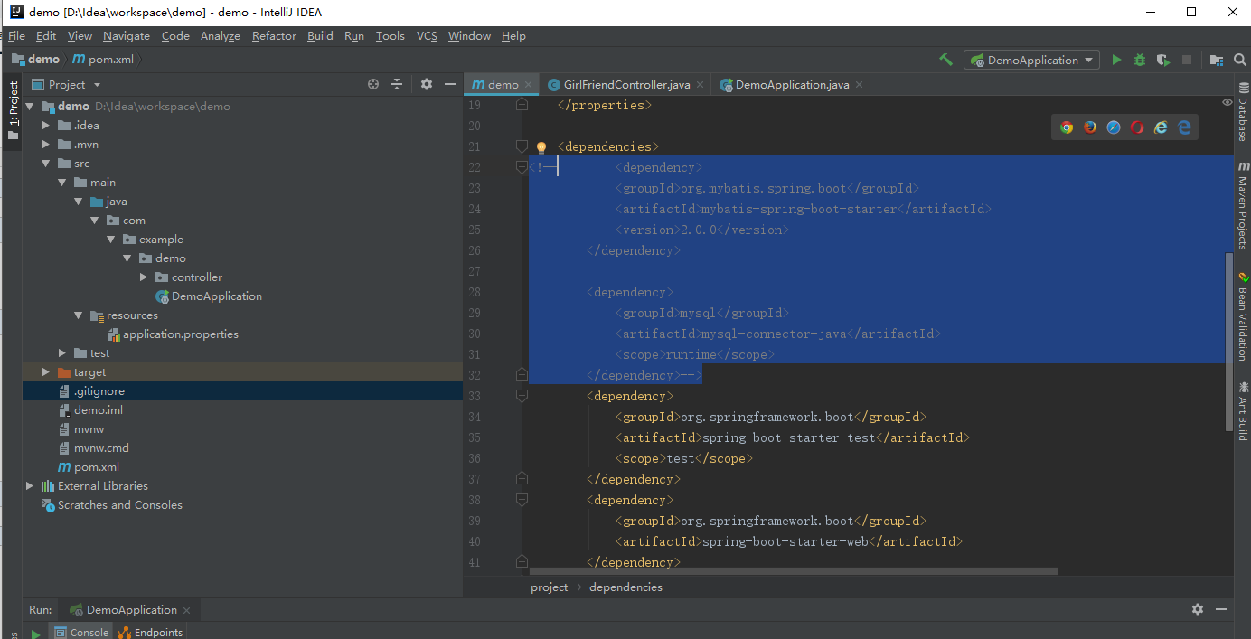Viewport: 1251px width, 639px height.
Task: Close the DemoApplication tab in Run panel
Action: coord(186,610)
